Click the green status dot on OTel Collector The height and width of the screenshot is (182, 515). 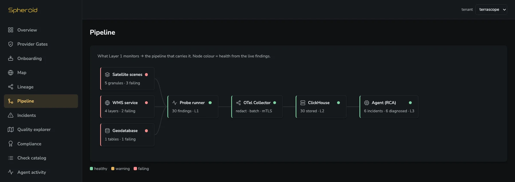pos(275,103)
